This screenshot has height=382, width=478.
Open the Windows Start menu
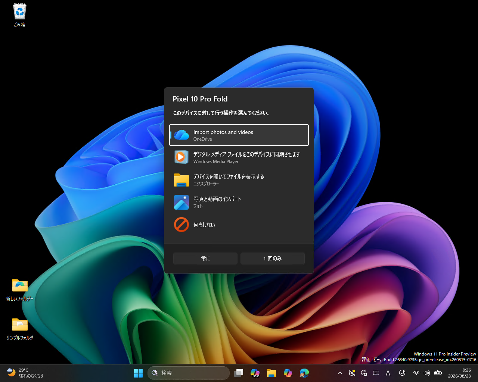(x=138, y=373)
